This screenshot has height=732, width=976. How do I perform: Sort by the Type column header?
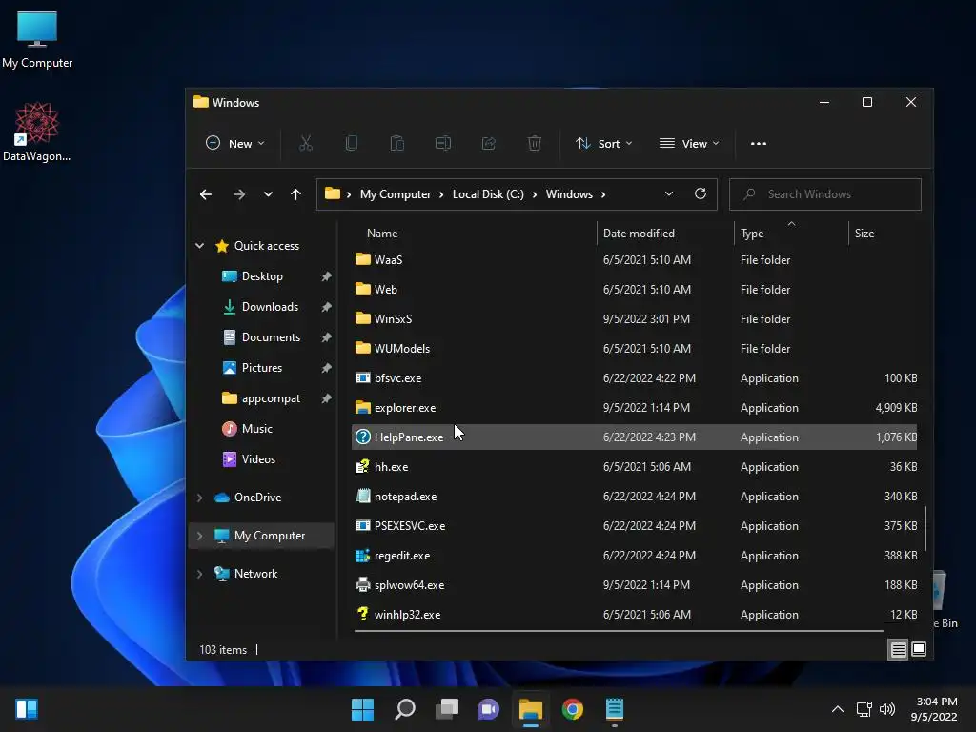[752, 234]
